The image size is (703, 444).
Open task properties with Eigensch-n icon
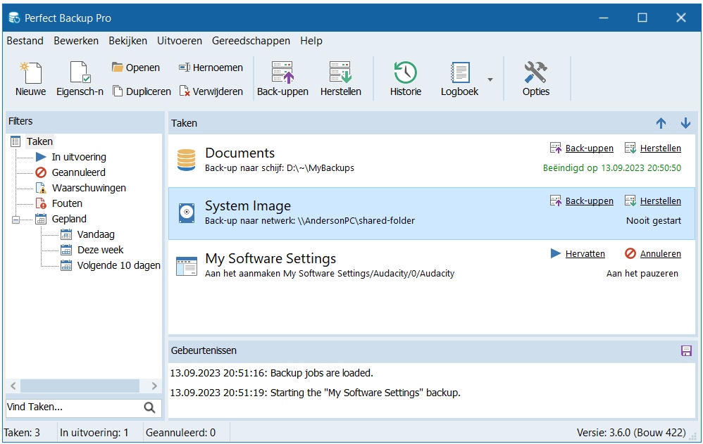[x=80, y=72]
